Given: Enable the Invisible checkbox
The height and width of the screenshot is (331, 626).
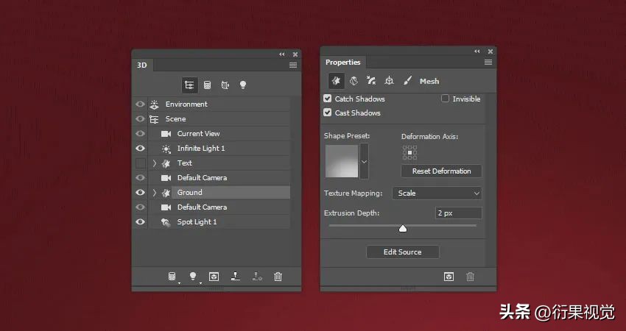Looking at the screenshot, I should pyautogui.click(x=446, y=99).
